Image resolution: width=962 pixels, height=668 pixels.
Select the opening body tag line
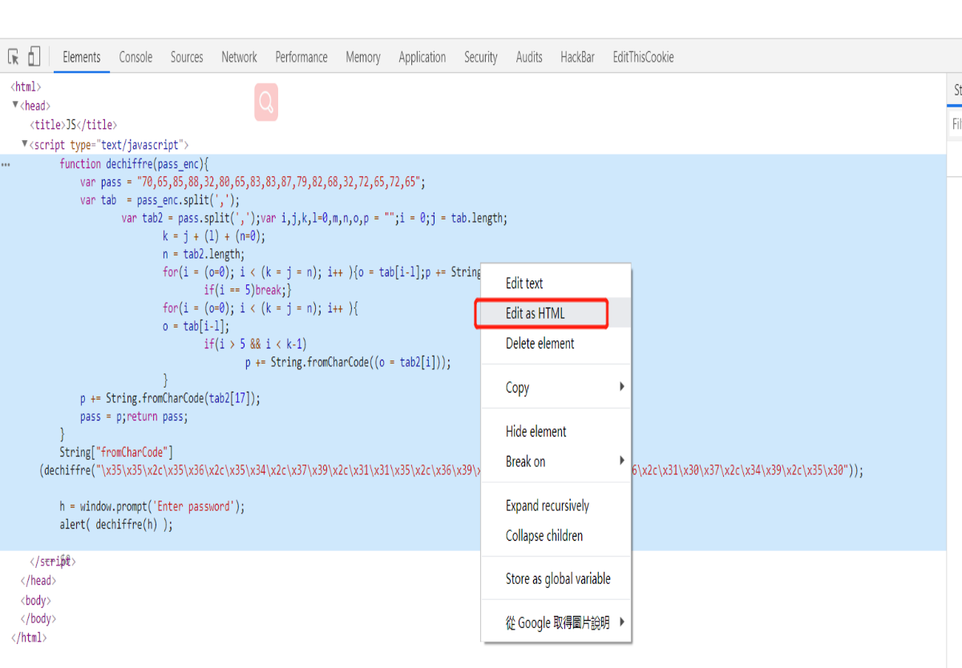point(36,600)
